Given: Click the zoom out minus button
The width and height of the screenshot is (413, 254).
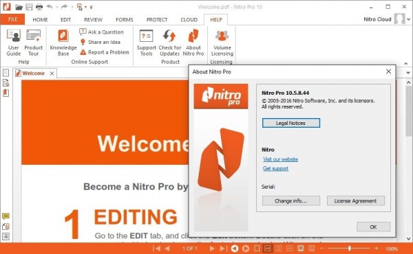Looking at the screenshot, I should [x=321, y=249].
